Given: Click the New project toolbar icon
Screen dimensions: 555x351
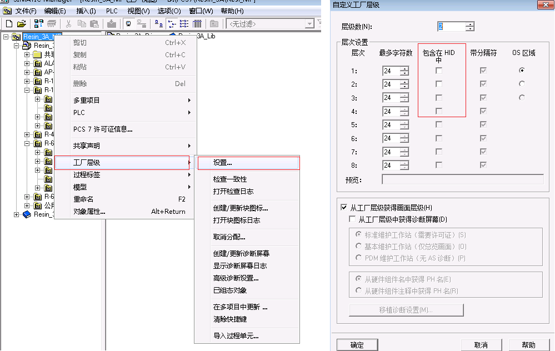Looking at the screenshot, I should tap(9, 24).
